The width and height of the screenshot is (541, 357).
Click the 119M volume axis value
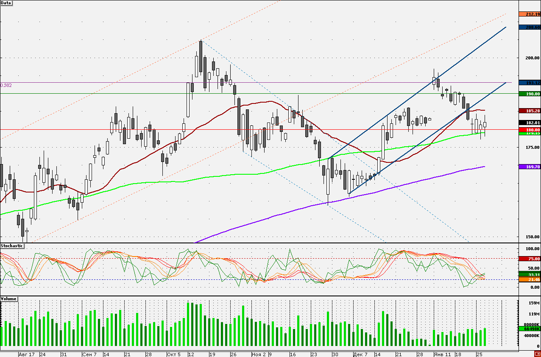tap(534, 314)
